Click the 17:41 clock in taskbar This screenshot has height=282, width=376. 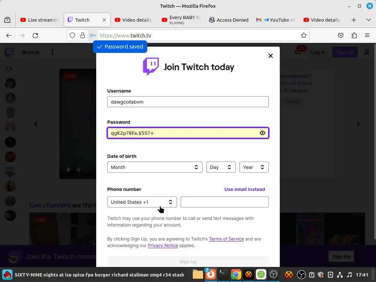[362, 275]
